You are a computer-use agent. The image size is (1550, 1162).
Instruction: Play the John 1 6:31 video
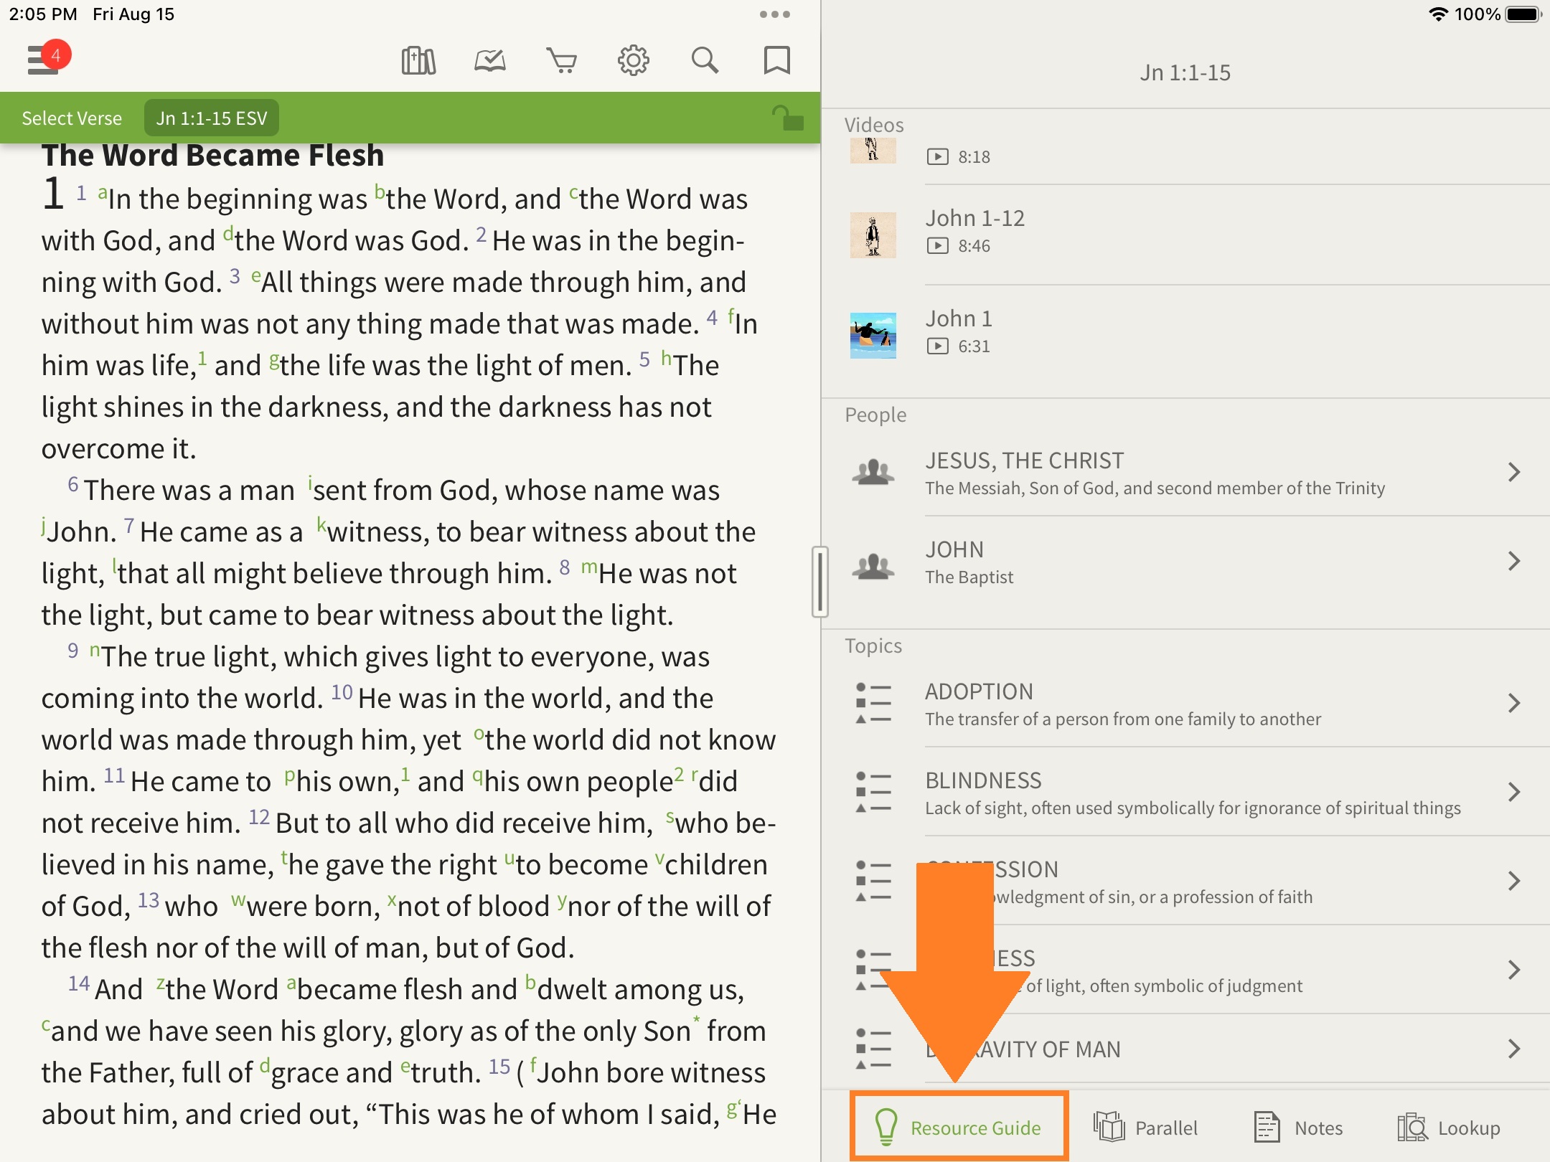pos(873,335)
